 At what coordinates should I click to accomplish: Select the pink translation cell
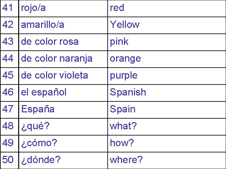click(167, 42)
